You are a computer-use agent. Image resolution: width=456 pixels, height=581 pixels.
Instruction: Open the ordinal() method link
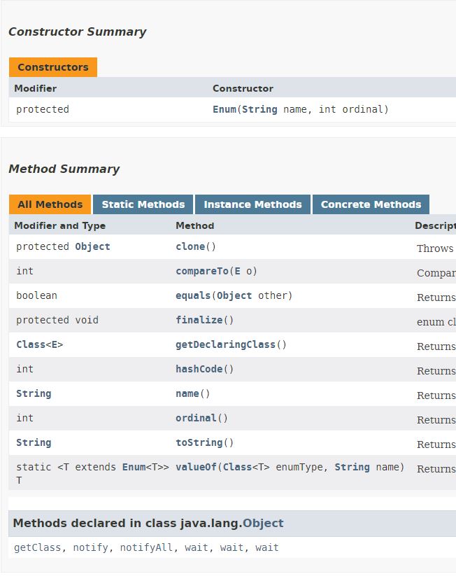[x=196, y=418]
